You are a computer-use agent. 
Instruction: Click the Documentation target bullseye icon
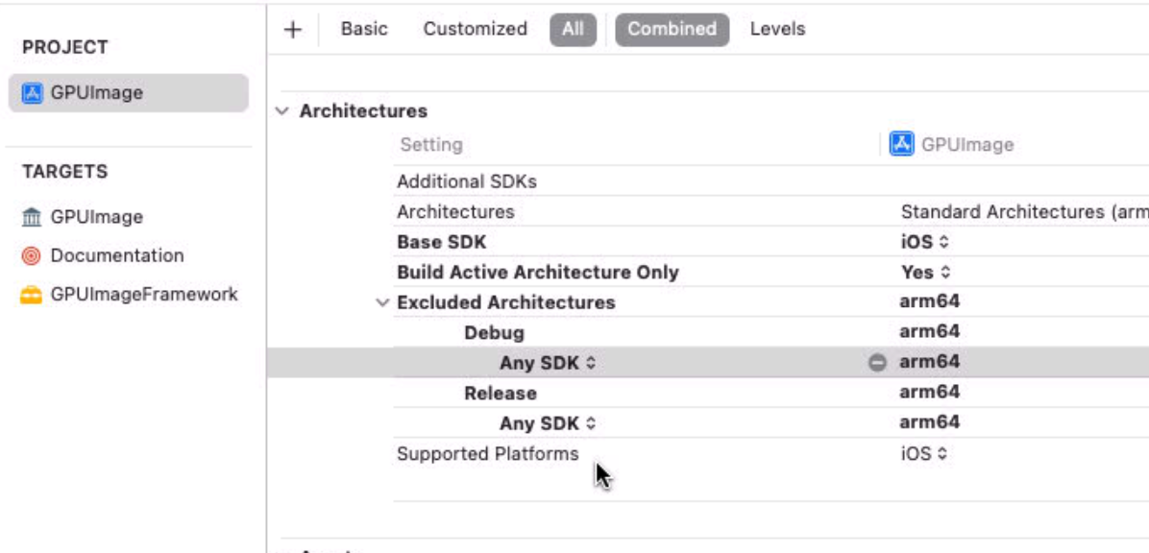click(x=32, y=256)
